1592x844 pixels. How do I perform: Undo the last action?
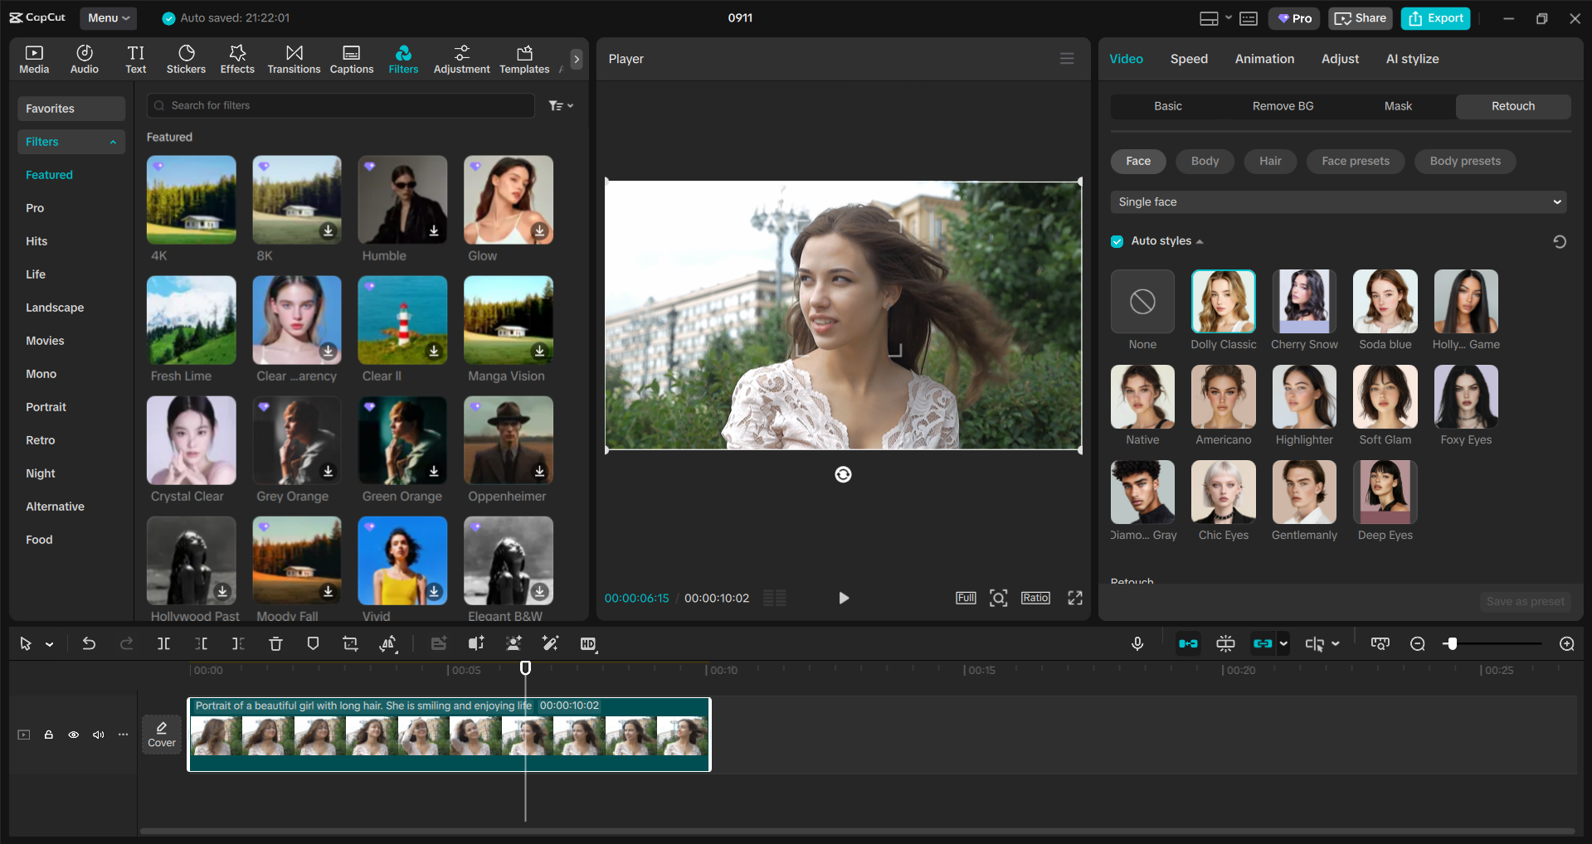pos(89,643)
